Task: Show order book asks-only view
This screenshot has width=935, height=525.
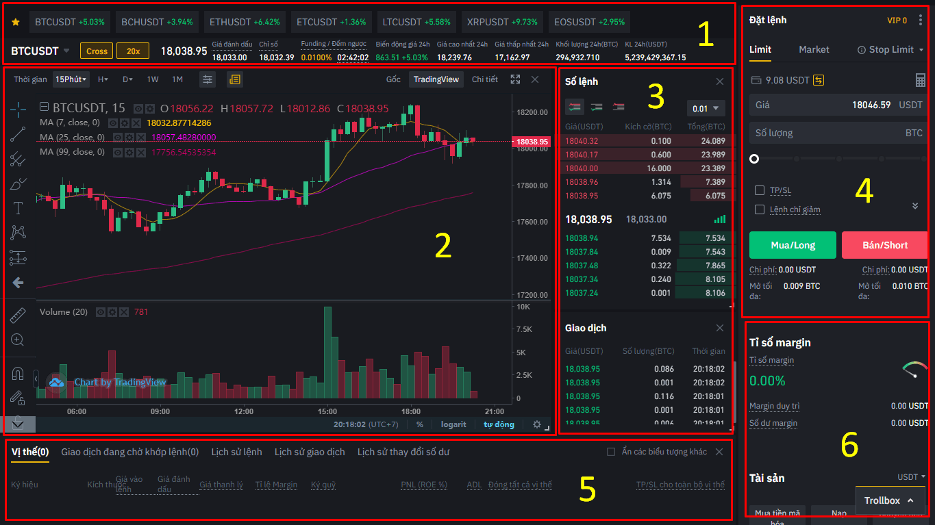Action: 619,107
